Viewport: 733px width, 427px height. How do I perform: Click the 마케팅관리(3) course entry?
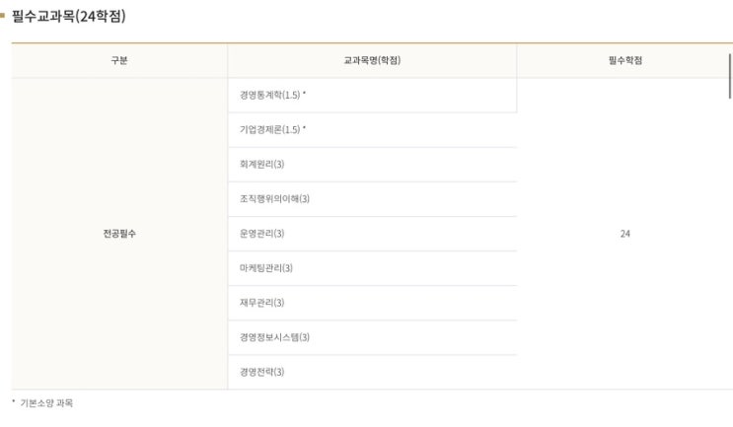(x=265, y=268)
